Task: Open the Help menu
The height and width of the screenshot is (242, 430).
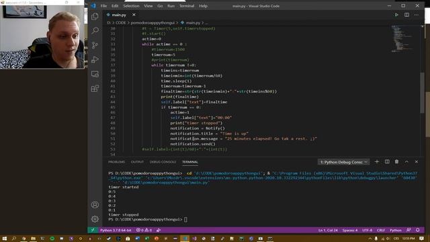Action: point(203,6)
